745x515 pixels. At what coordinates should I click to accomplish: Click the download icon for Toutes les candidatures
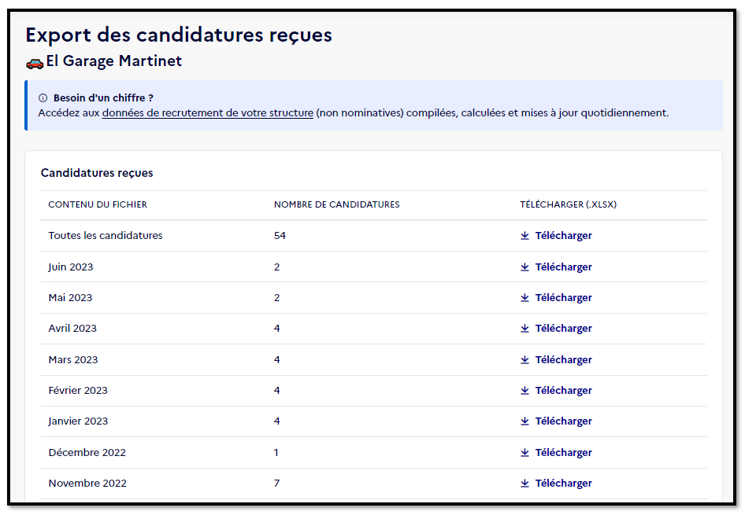[x=524, y=235]
